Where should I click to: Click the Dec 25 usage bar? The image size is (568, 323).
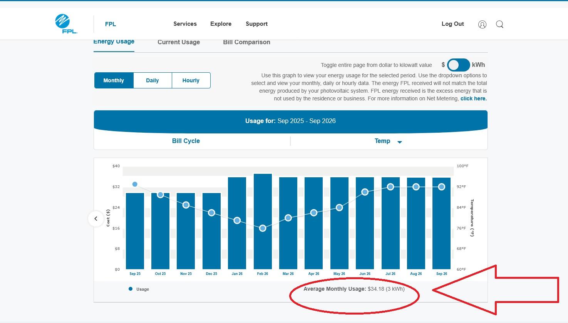pyautogui.click(x=211, y=231)
